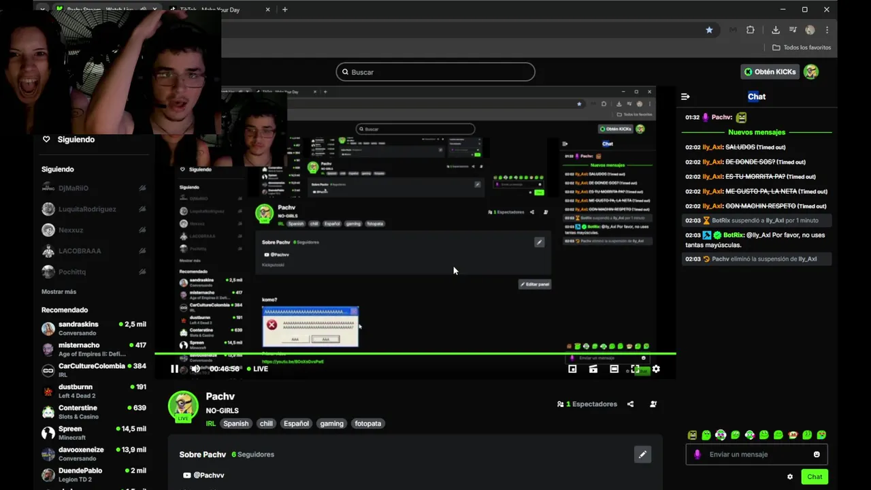Open Todos los favoritos bookmarks folder
The height and width of the screenshot is (490, 871).
tap(802, 48)
